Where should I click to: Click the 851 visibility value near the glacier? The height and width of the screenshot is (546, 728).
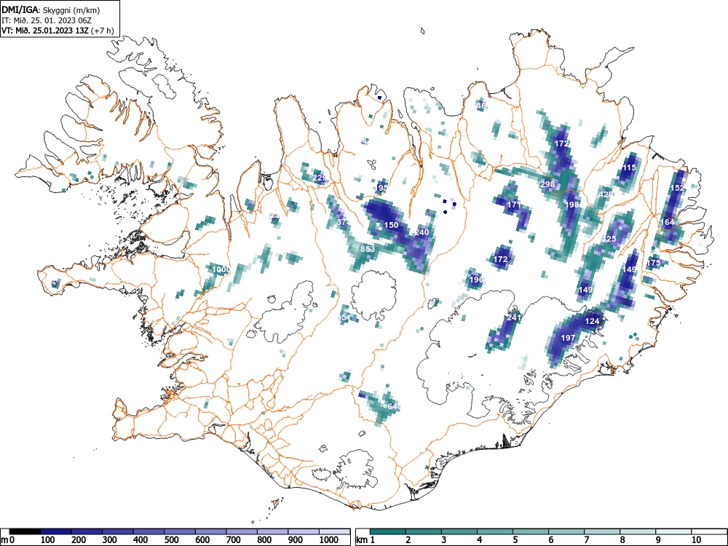344,317
